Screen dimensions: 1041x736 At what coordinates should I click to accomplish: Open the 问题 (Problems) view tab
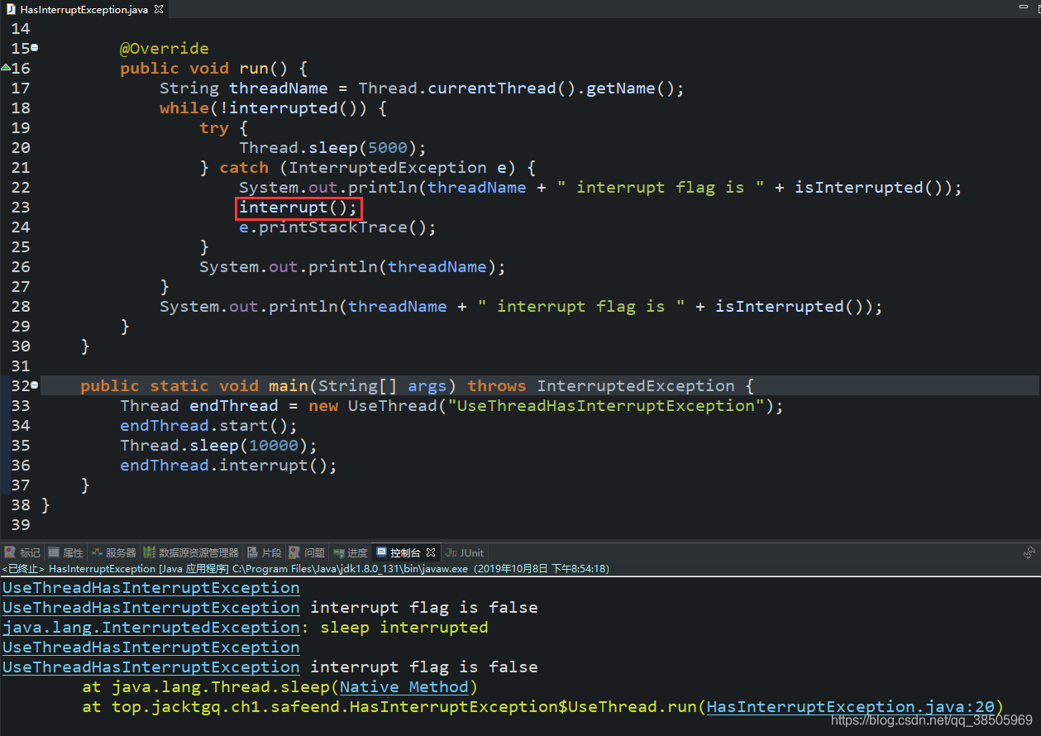coord(308,552)
